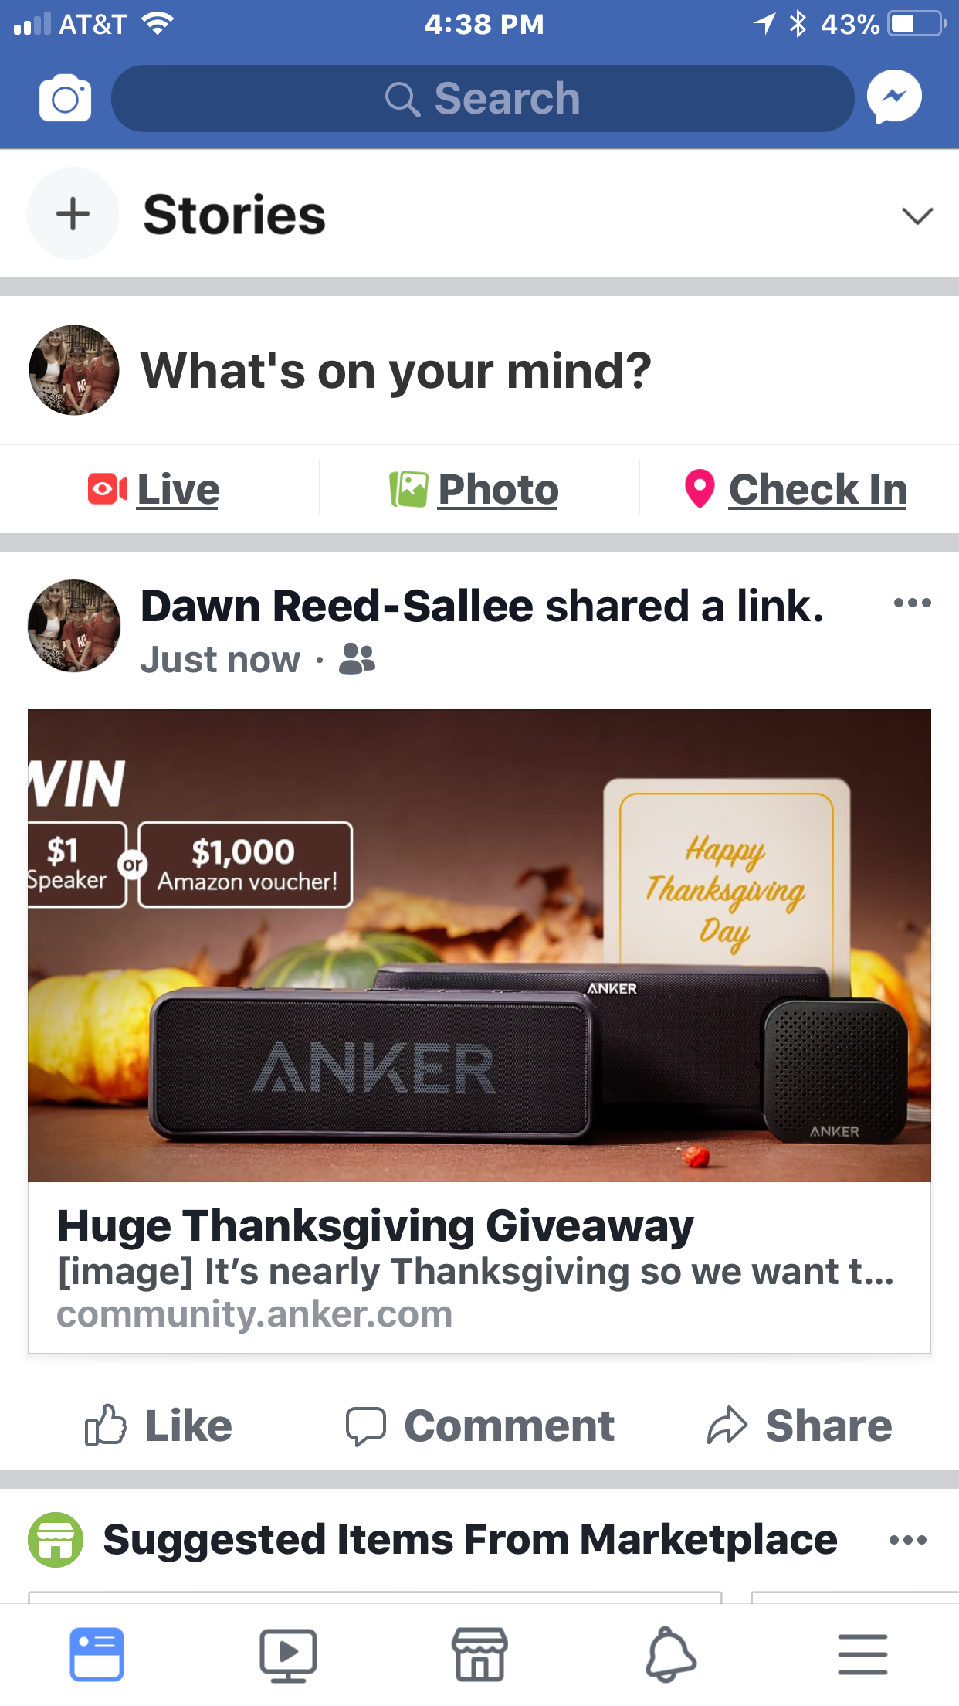
Task: Open the Marketplace tab icon in bottom bar
Action: click(x=479, y=1654)
